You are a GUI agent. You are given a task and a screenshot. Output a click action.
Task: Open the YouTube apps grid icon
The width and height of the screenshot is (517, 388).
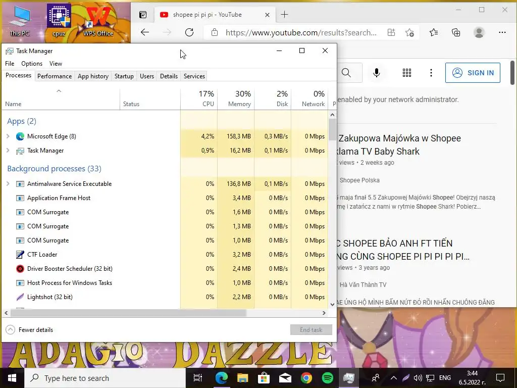407,73
